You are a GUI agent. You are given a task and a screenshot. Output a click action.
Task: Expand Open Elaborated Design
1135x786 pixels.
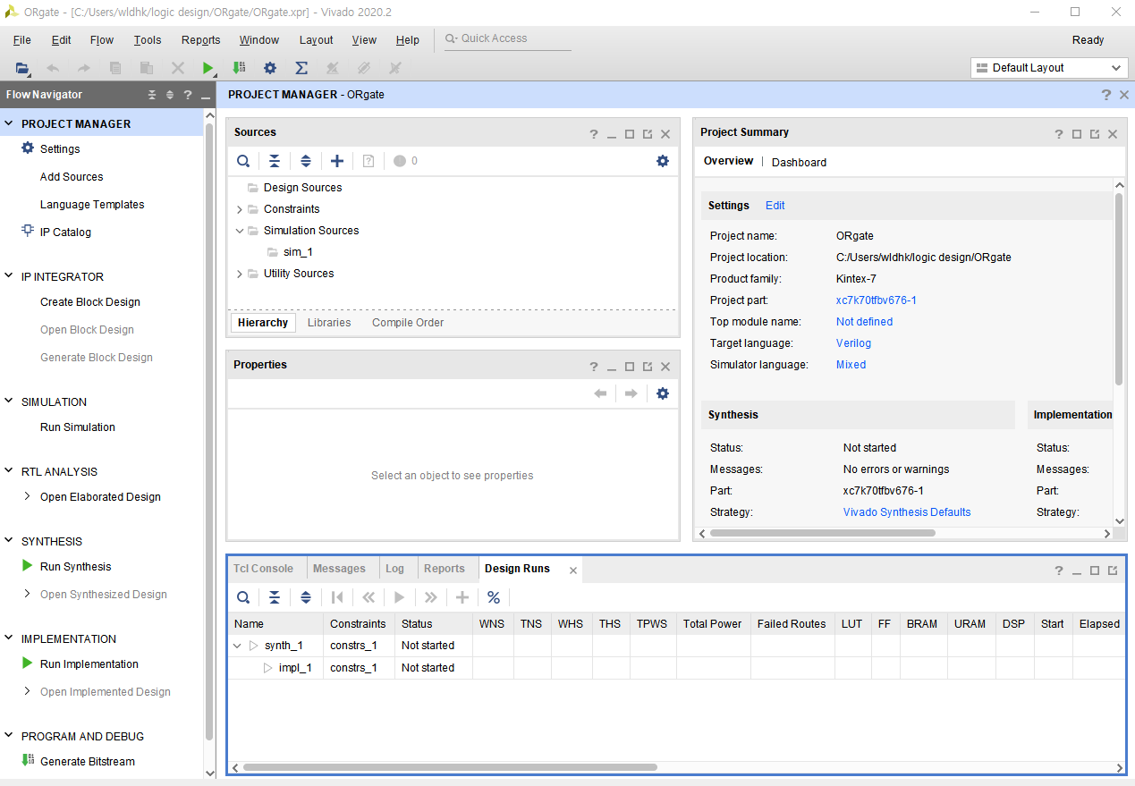point(28,497)
